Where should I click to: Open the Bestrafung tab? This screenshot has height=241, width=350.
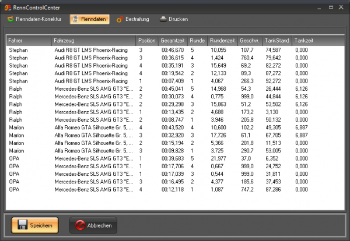(x=132, y=19)
